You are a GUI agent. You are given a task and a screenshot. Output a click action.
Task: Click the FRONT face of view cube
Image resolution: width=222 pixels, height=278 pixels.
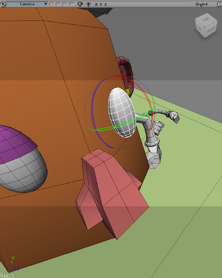coord(211,30)
